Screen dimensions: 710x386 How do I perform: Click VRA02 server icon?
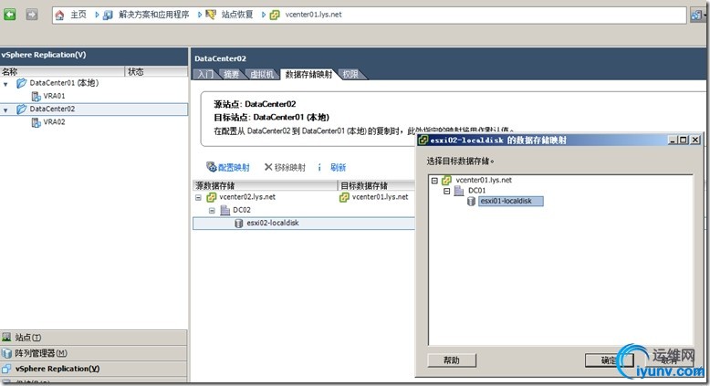pos(37,122)
